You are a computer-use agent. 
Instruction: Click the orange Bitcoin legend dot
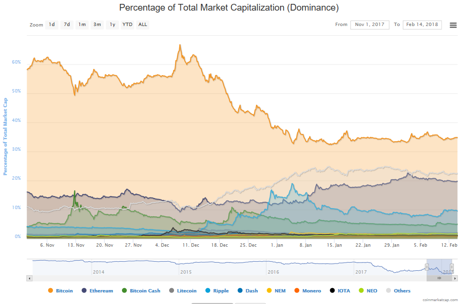point(51,291)
